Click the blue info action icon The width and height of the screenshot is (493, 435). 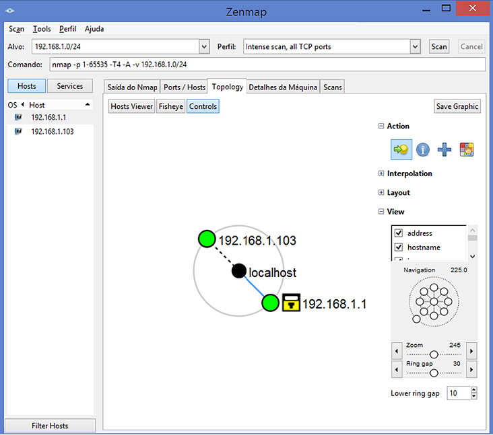(423, 150)
